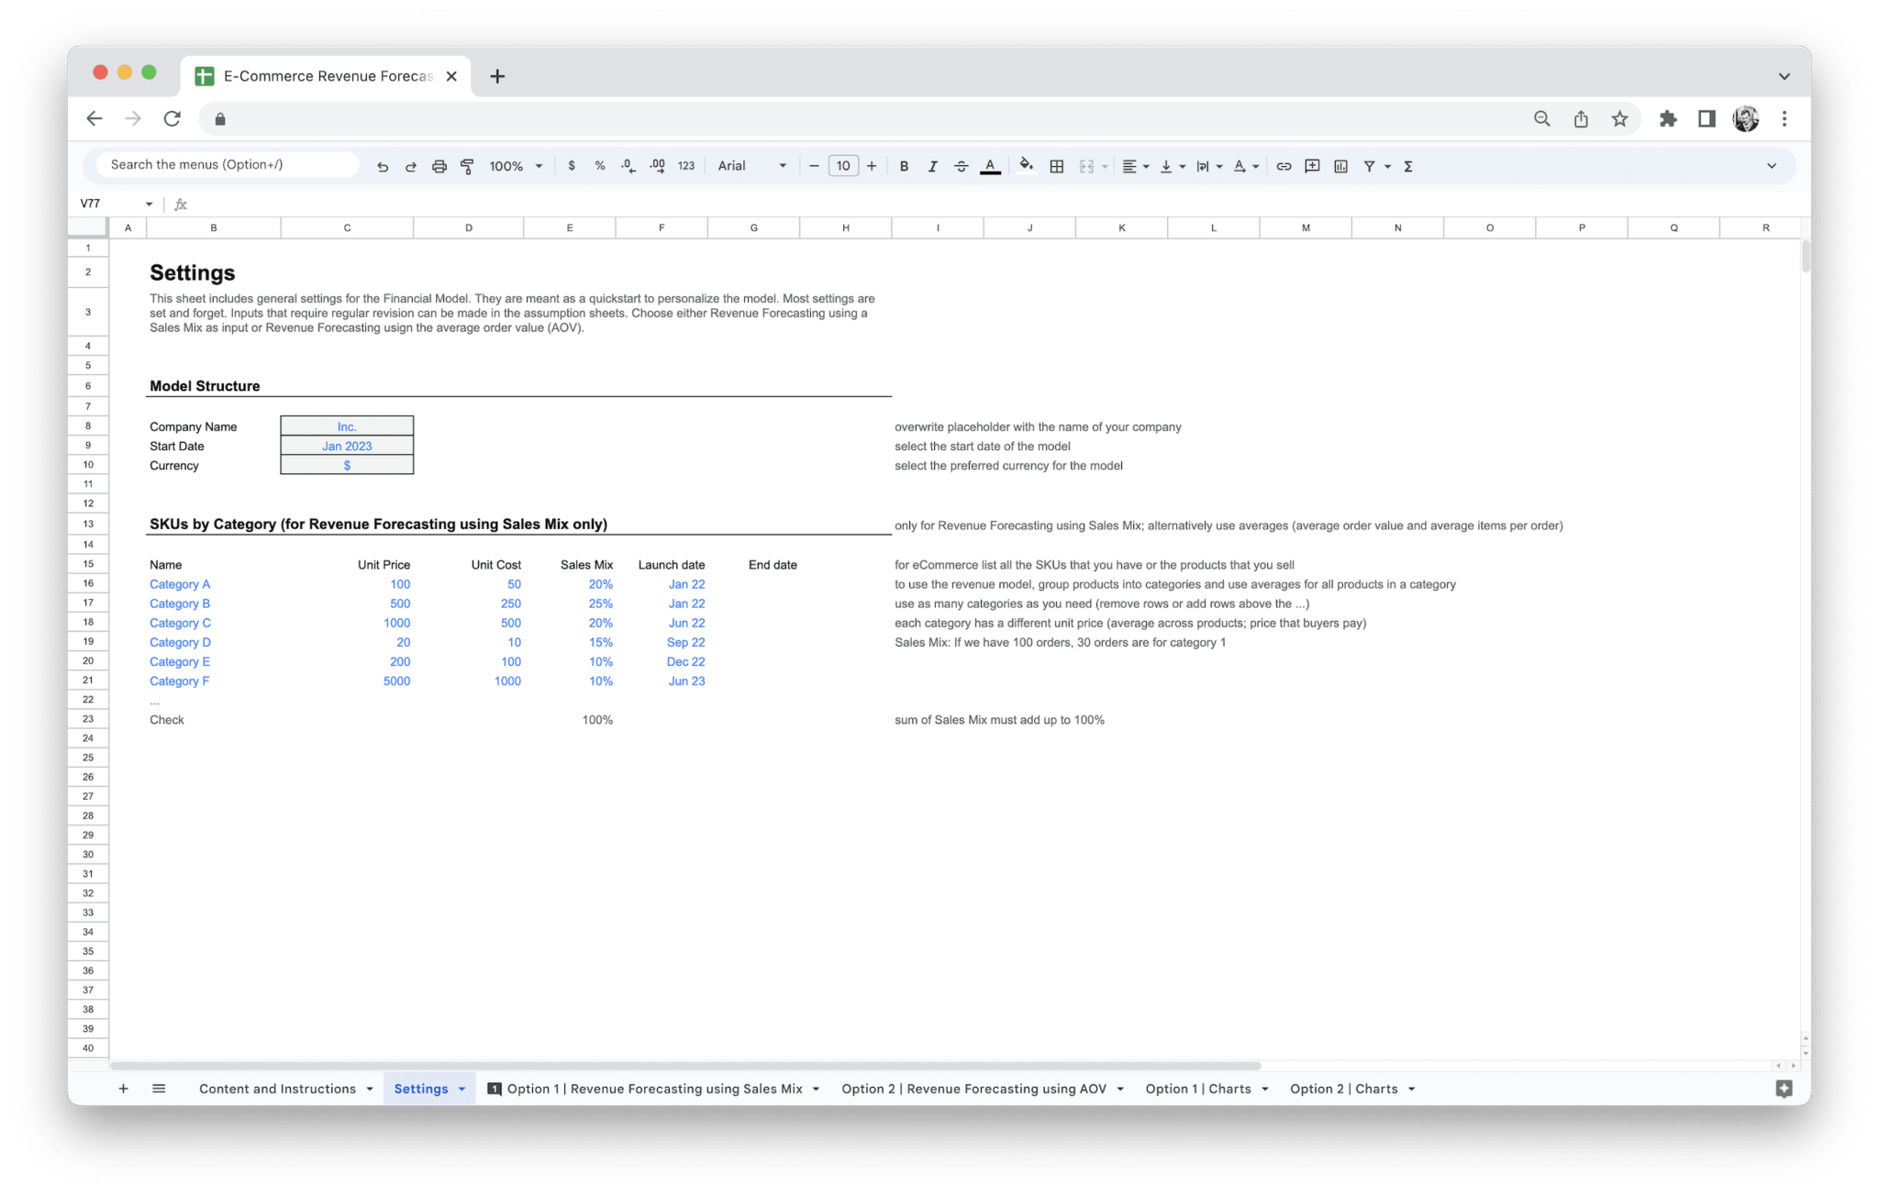Insert a link

1284,166
